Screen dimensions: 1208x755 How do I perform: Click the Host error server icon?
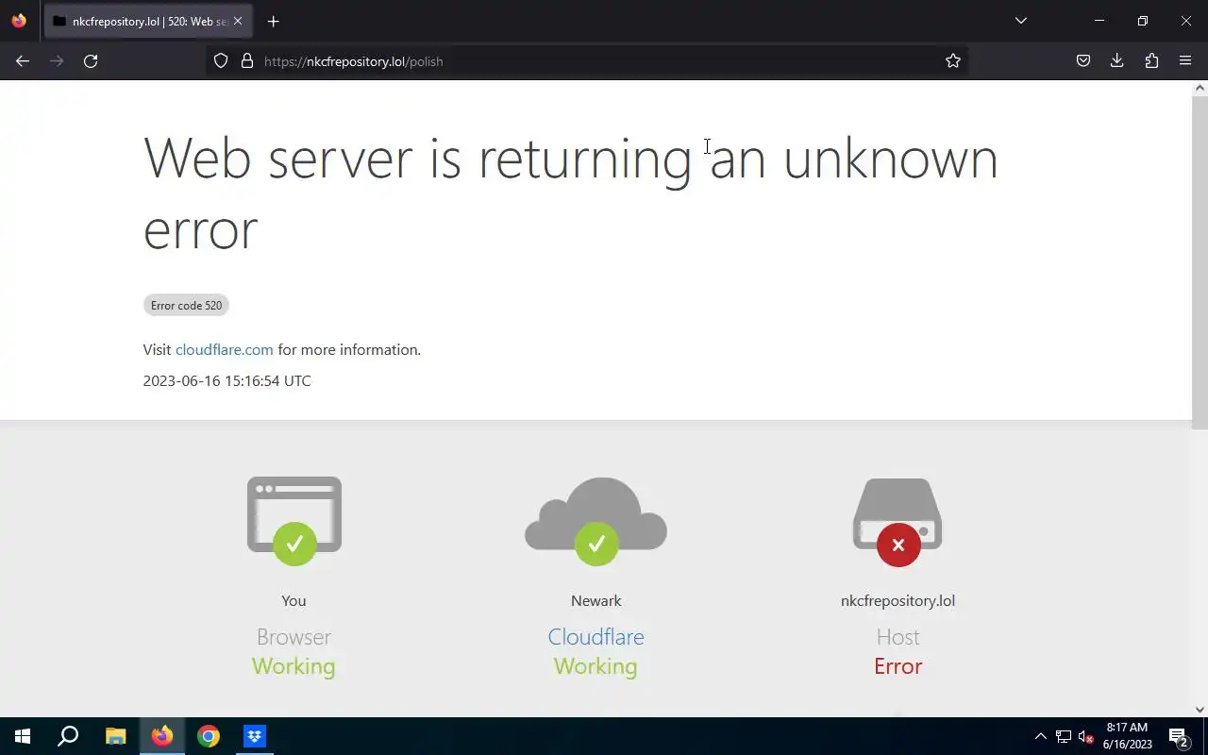coord(898,521)
